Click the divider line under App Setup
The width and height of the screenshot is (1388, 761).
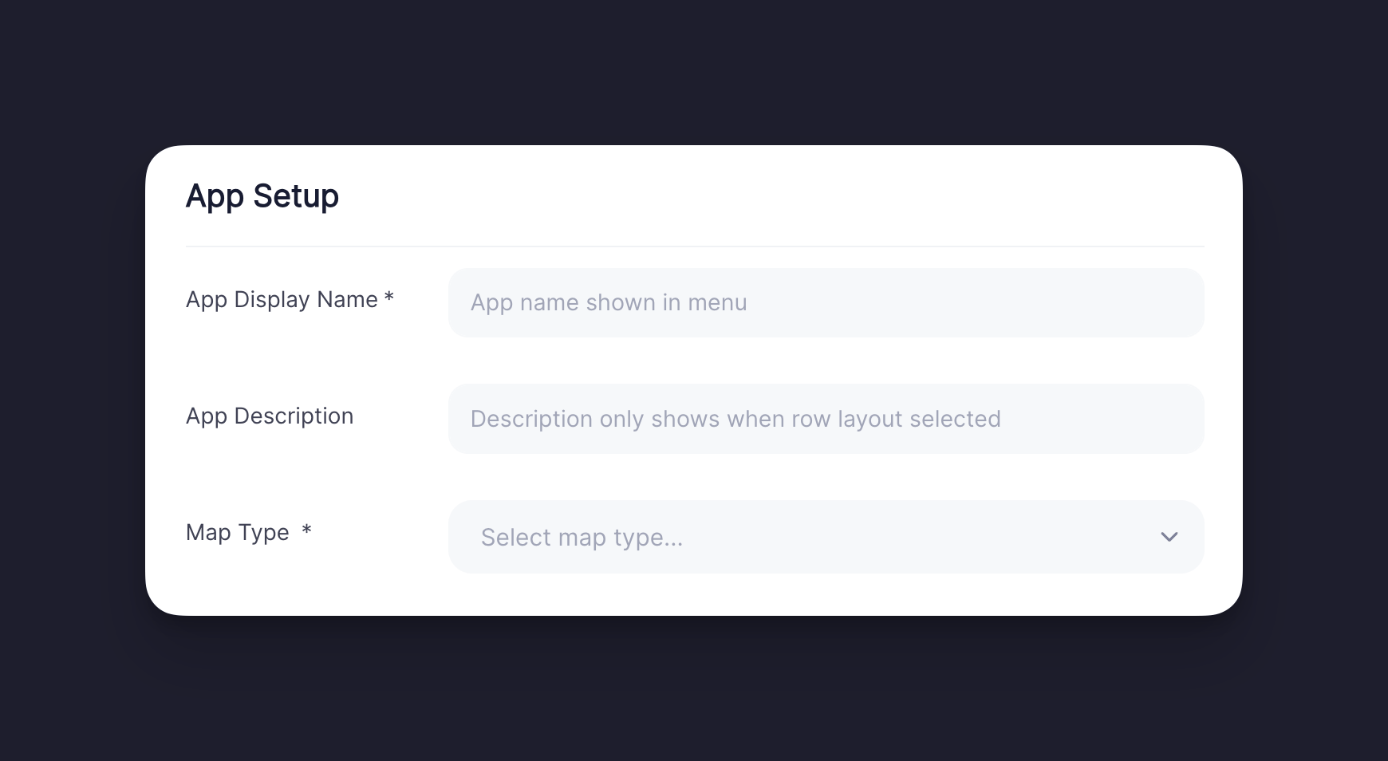pos(694,246)
